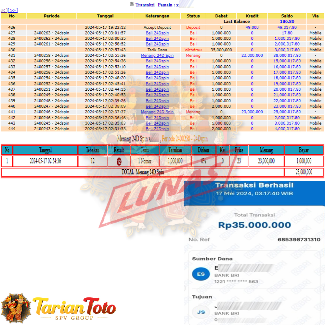
Task: Click the clipboard icon beside Transaksi header
Action: pos(131,5)
